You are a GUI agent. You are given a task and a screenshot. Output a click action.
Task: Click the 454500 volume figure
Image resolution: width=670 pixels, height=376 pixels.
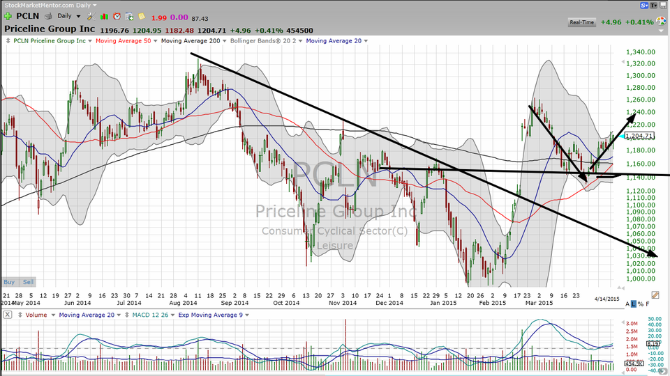coord(300,31)
